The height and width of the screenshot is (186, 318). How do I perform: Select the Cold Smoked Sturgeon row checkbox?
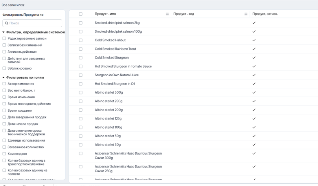81,58
